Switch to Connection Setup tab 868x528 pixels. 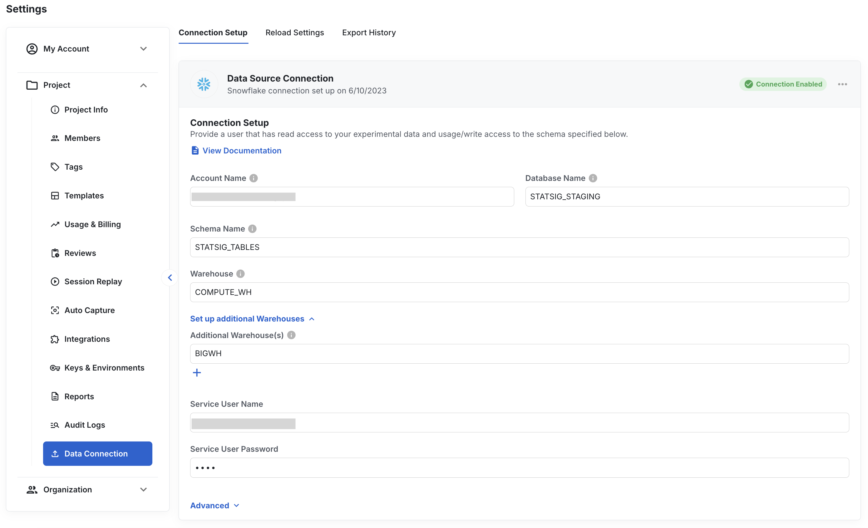[213, 33]
